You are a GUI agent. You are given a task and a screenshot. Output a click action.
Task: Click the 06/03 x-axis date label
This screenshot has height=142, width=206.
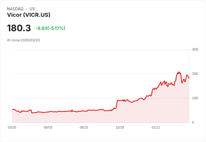tap(48, 127)
